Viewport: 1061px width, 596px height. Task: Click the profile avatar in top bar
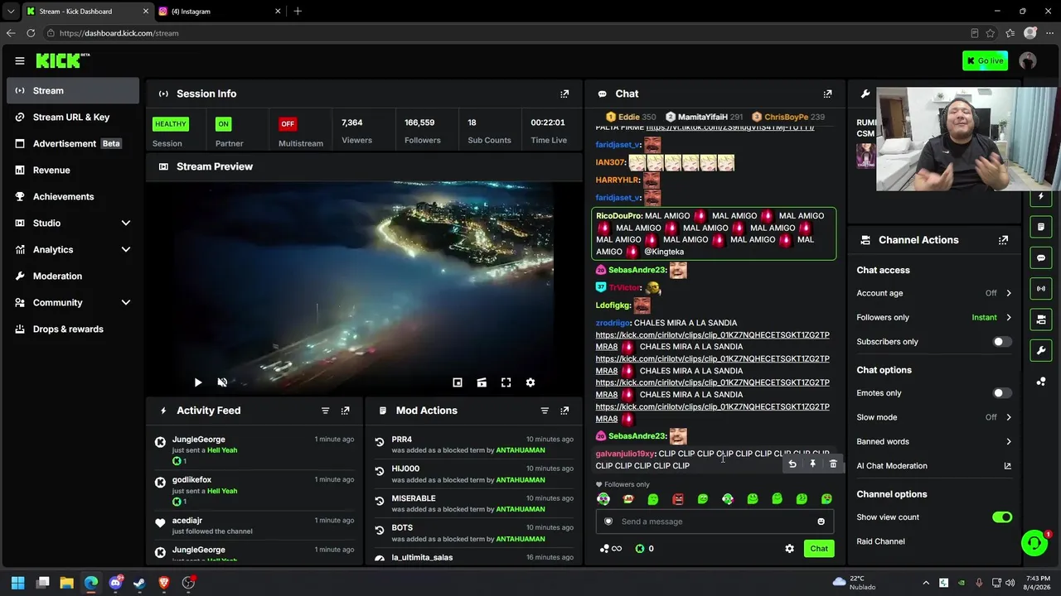1028,60
